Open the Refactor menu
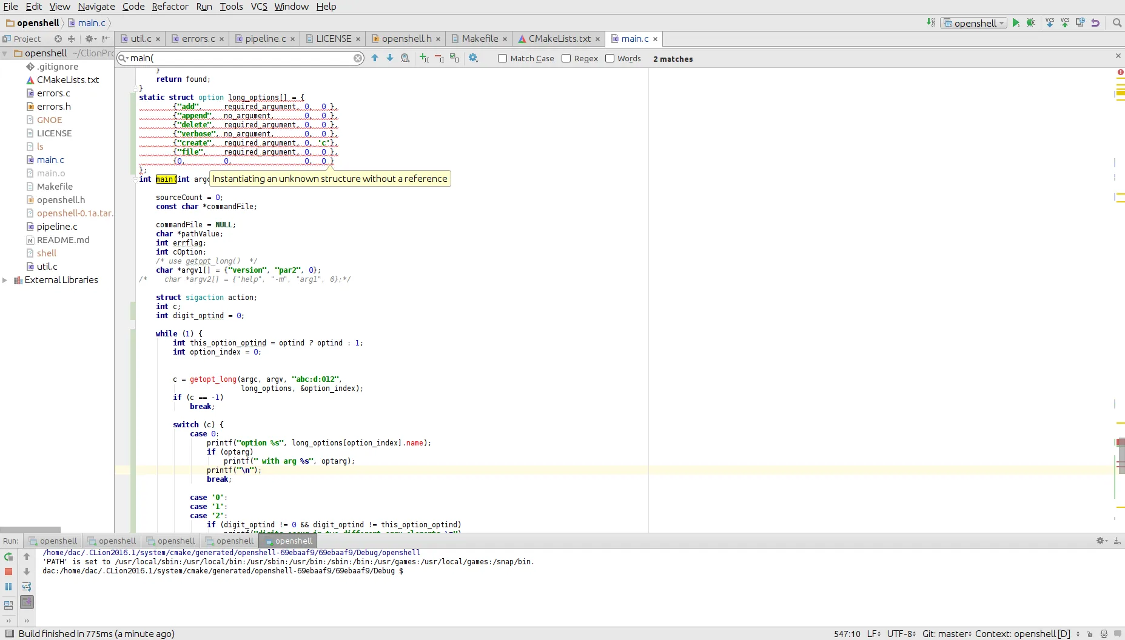 click(170, 7)
